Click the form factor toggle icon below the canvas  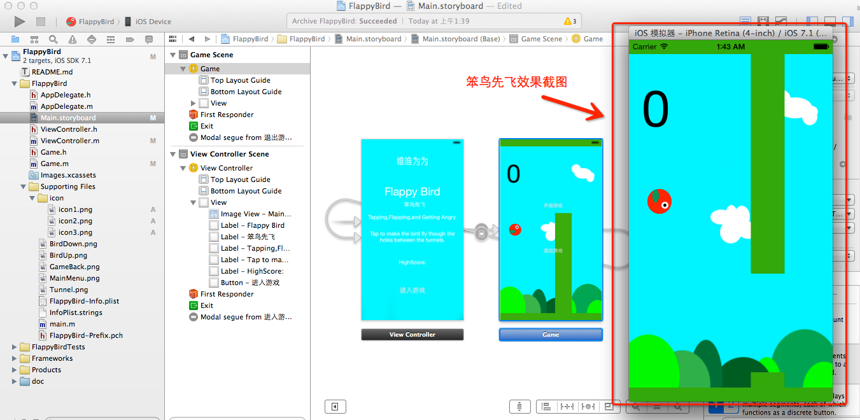[520, 406]
